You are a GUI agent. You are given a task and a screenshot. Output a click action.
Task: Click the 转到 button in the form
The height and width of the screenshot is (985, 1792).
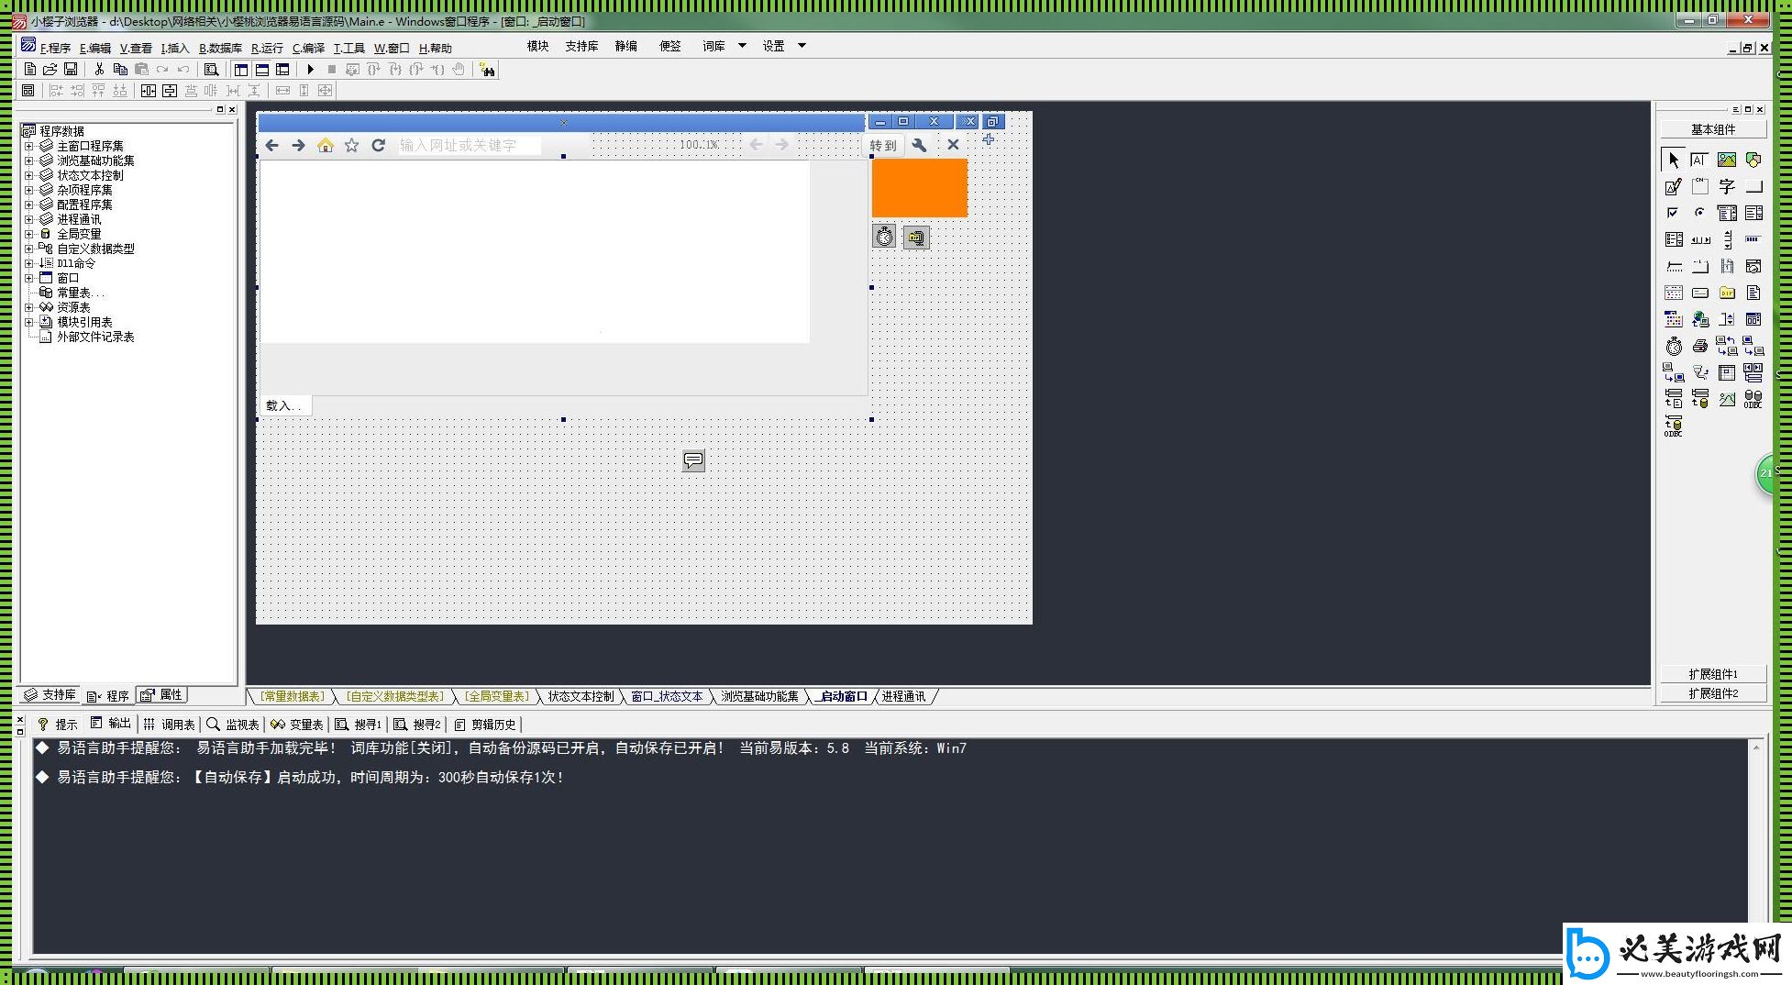(883, 145)
